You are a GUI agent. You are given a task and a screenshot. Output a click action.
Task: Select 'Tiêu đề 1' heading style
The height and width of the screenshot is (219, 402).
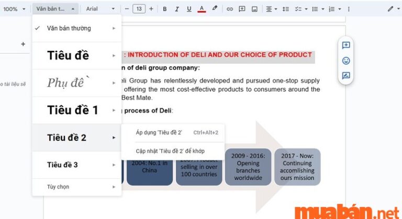tap(76, 110)
